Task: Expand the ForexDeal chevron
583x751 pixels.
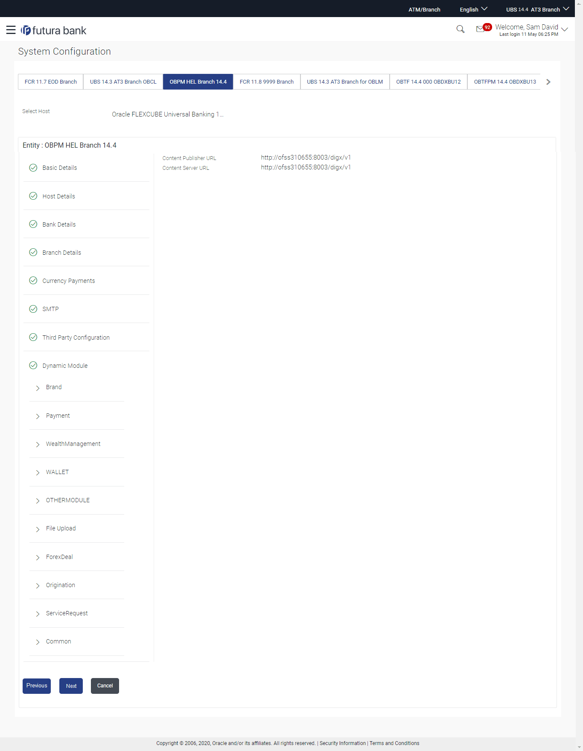Action: [x=38, y=557]
